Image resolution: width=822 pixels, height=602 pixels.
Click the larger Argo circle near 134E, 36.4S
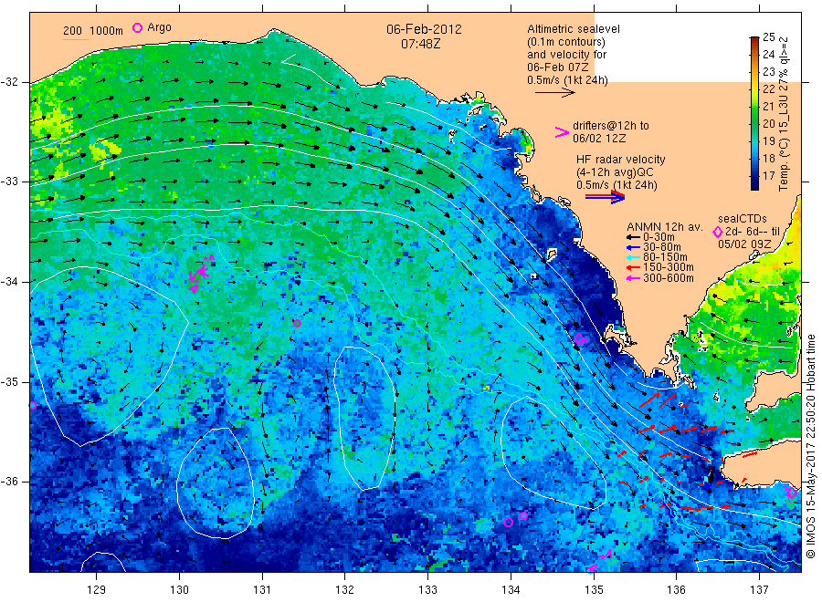tap(508, 522)
